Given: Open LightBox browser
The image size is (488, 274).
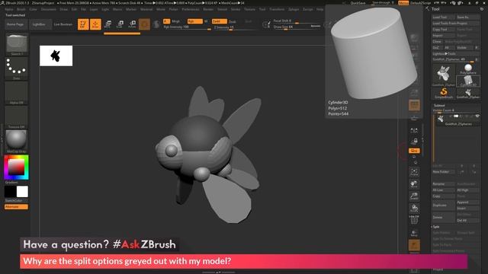Looking at the screenshot, I should click(40, 24).
